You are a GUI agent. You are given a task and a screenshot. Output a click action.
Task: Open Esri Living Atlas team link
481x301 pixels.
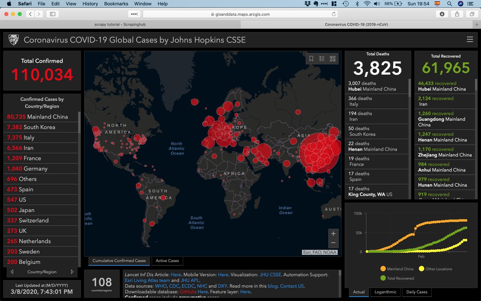pos(147,281)
